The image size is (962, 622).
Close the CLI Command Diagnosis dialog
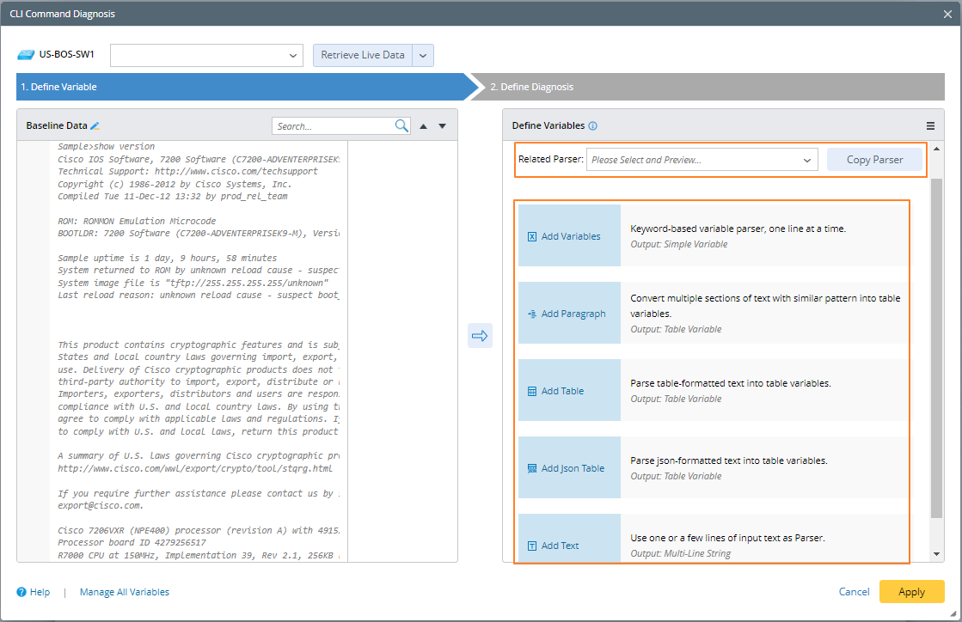(x=947, y=14)
